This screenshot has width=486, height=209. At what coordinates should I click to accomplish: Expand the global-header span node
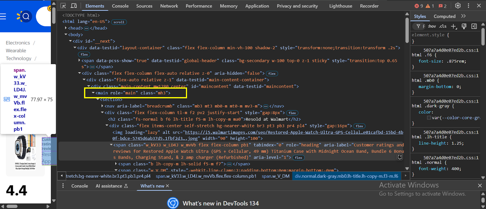coord(79,61)
